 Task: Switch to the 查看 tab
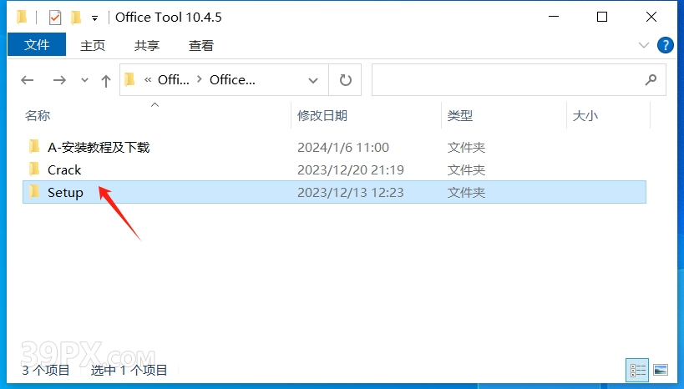click(201, 45)
